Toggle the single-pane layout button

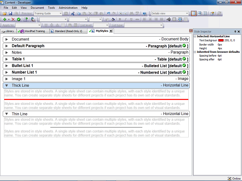(x=194, y=14)
